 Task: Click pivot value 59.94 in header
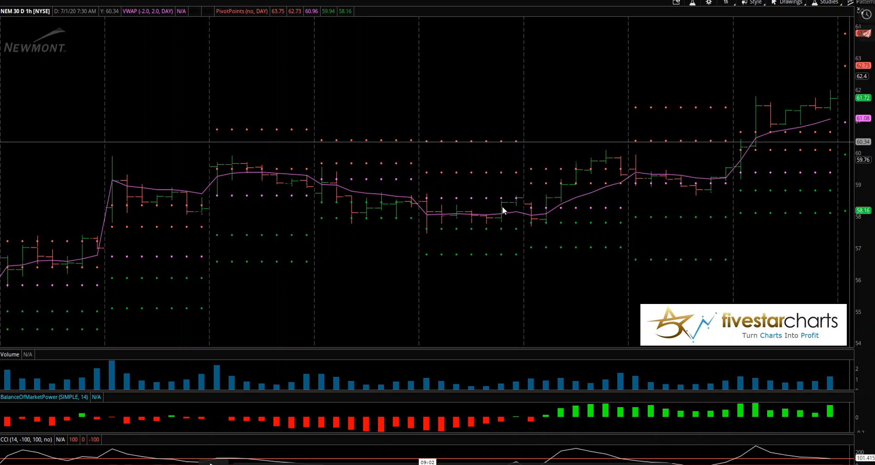click(x=328, y=11)
